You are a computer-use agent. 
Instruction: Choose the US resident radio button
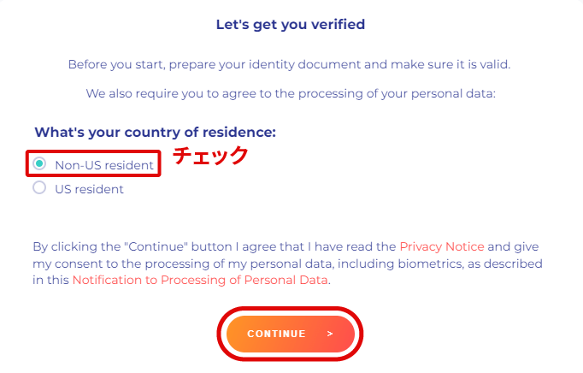pos(39,189)
